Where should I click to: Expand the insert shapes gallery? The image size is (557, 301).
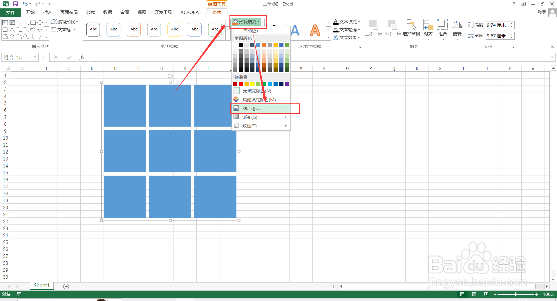(x=46, y=37)
